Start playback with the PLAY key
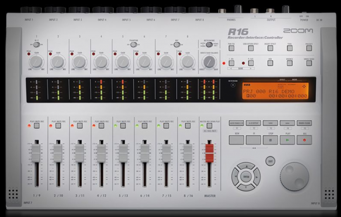341x217 pixels. (287, 140)
